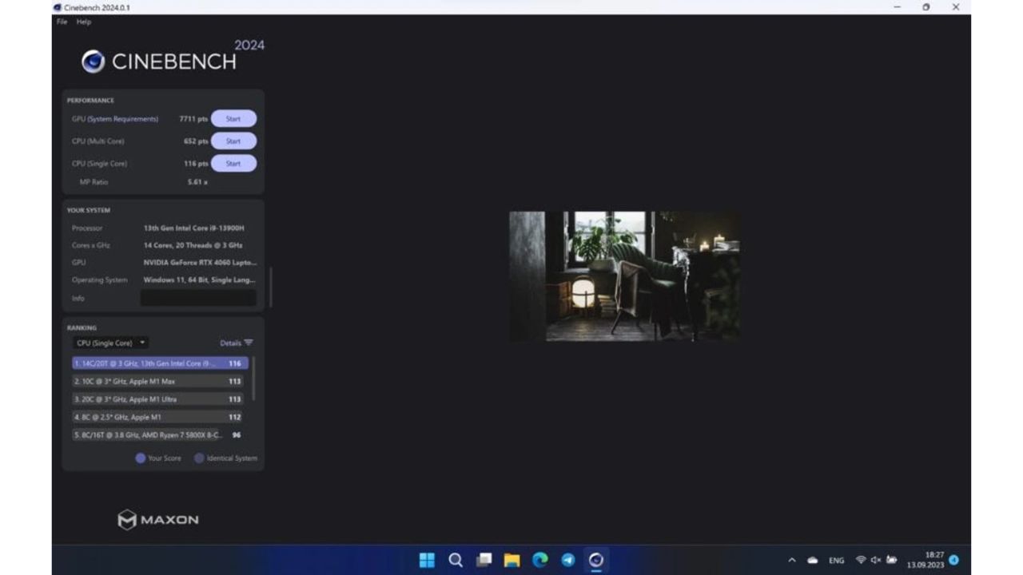Viewport: 1023px width, 575px height.
Task: Click the Cinebench logo icon in header
Action: pos(94,61)
